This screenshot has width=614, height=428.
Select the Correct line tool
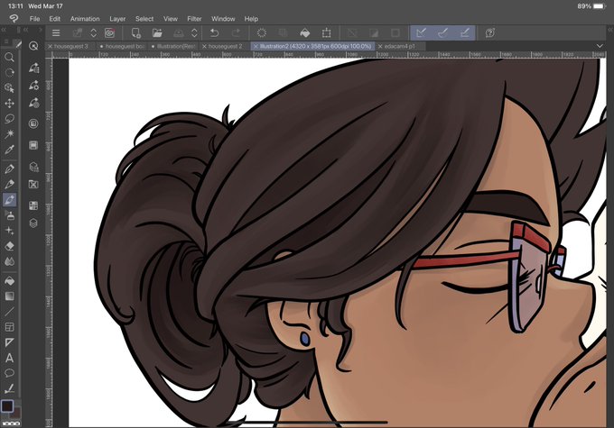coord(9,388)
